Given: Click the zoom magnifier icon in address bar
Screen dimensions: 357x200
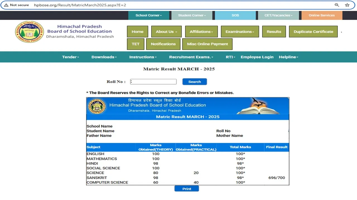Looking at the screenshot, I should (x=337, y=5).
